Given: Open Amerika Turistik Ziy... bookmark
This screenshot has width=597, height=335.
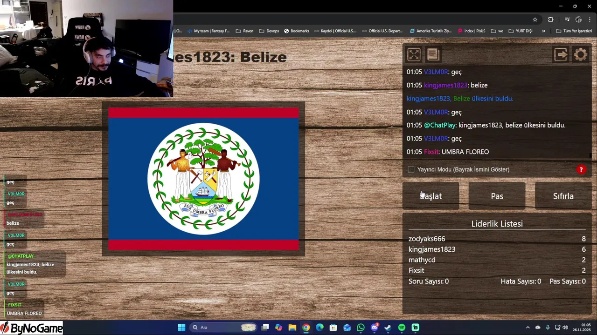Looking at the screenshot, I should point(431,31).
